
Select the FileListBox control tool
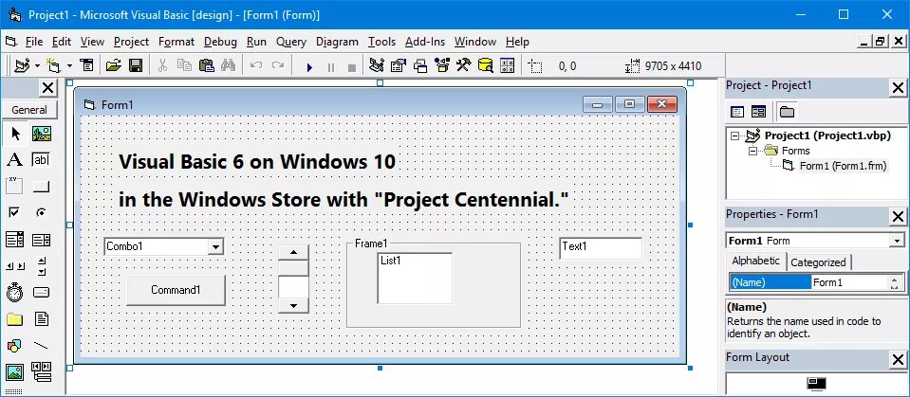tap(41, 318)
